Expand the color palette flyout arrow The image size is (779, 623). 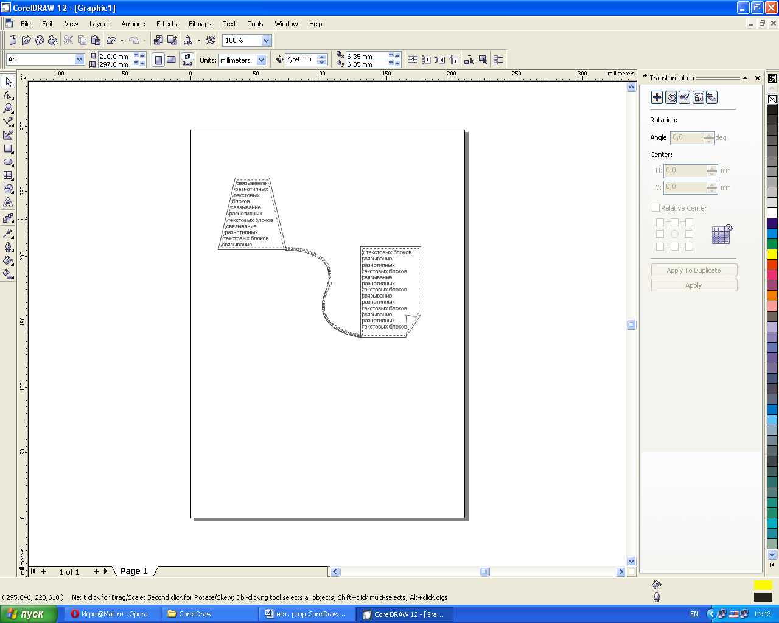pos(772,565)
